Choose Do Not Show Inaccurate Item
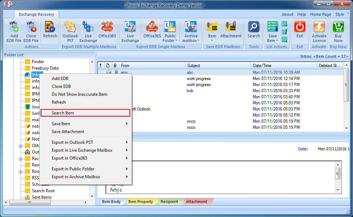This screenshot has height=217, width=353. pos(79,94)
